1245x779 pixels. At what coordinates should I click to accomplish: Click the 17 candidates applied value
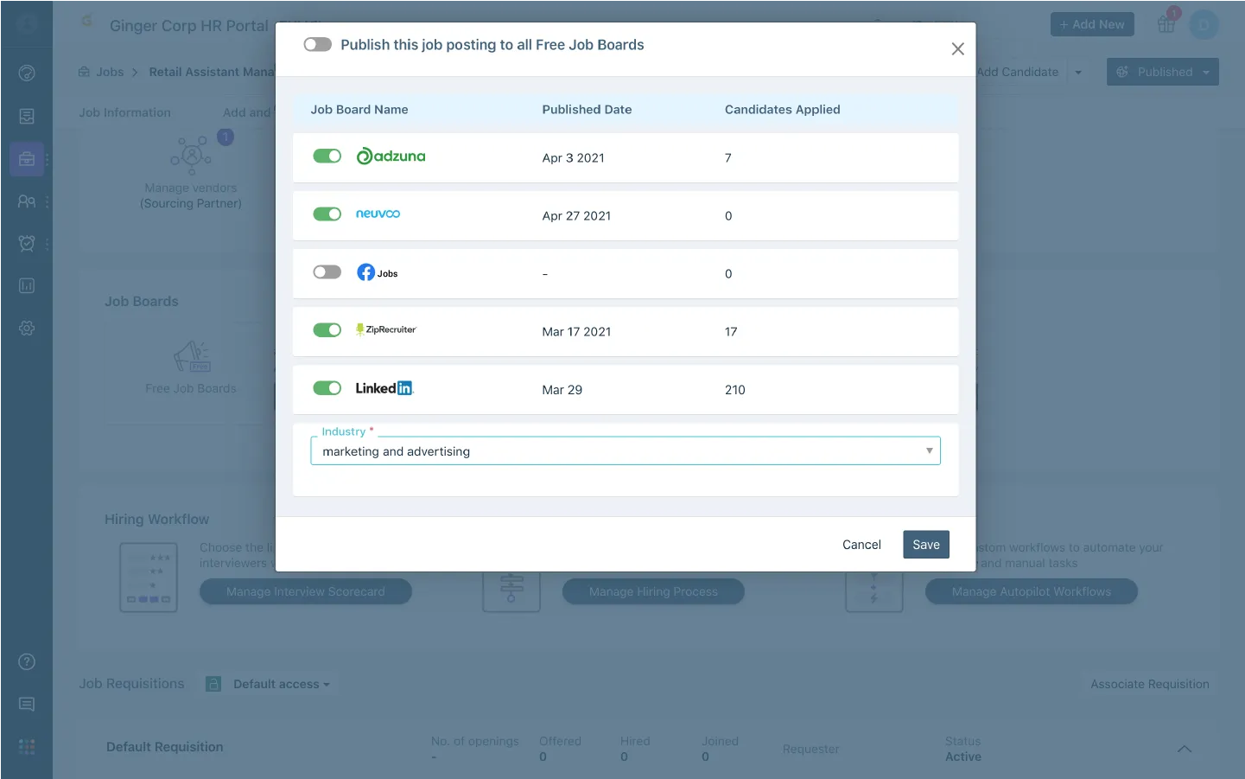[730, 331]
